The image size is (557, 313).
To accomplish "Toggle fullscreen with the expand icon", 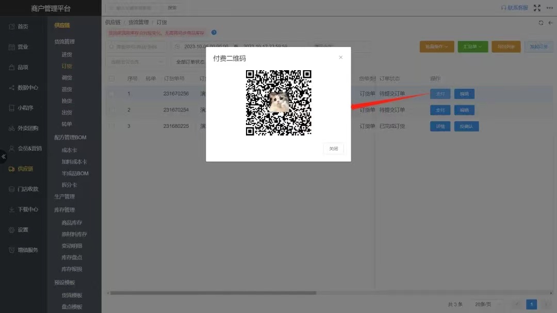I will click(537, 8).
